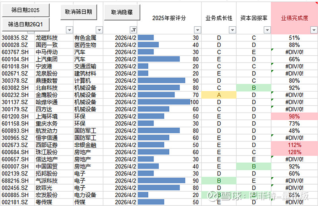This screenshot has width=318, height=206.
Task: Select cell 600885.SH
Action: [x=18, y=195]
